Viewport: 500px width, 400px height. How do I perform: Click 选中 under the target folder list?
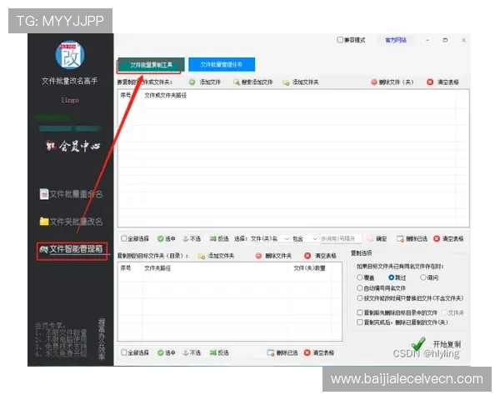(166, 352)
